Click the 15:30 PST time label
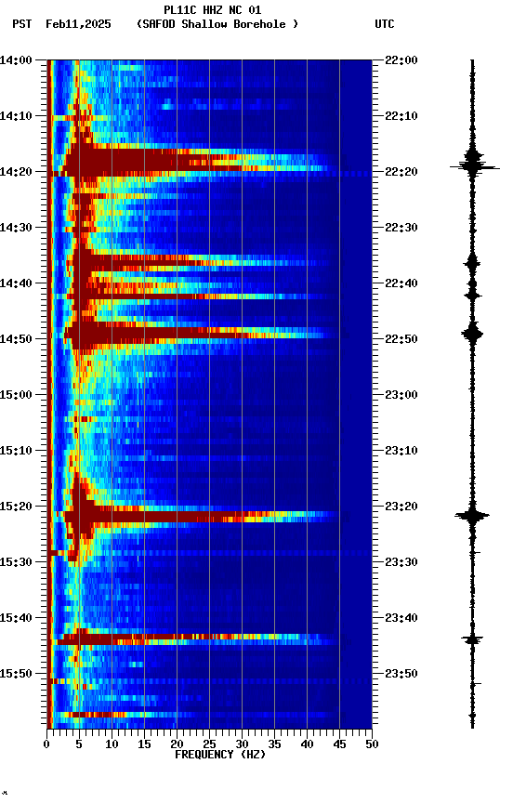Screen dimensions: 513x803 click(x=16, y=562)
